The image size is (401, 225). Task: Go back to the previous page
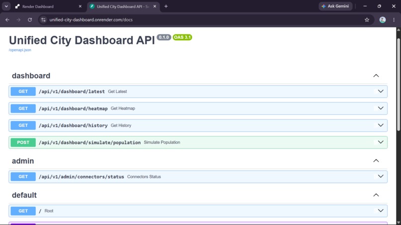(7, 20)
